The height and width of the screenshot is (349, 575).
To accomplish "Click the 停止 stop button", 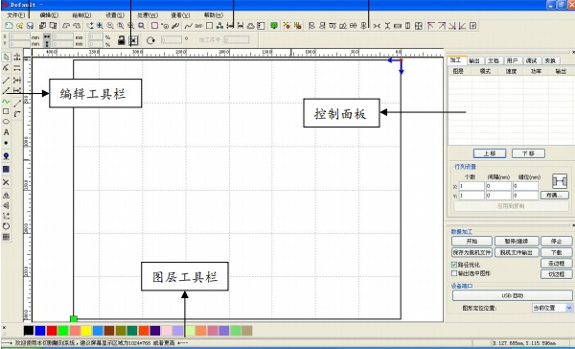I will point(557,241).
